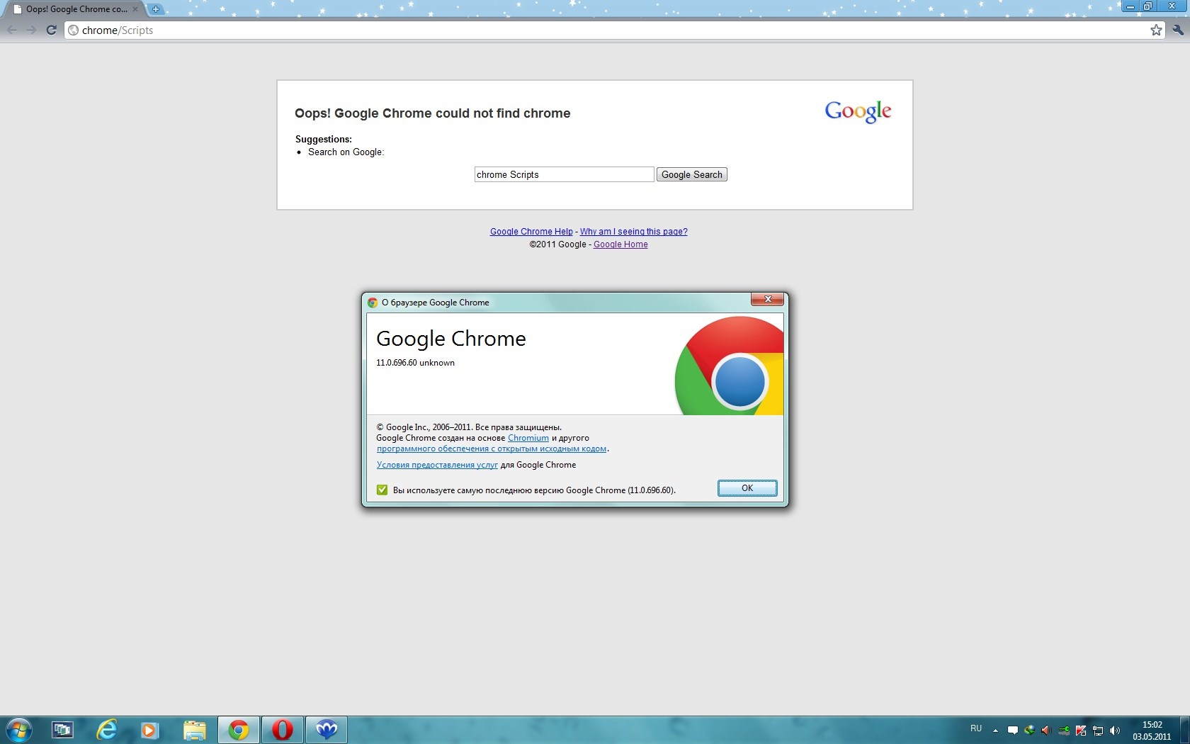Open the Terms of Service link (Условия предоставления услуг)

coord(437,465)
